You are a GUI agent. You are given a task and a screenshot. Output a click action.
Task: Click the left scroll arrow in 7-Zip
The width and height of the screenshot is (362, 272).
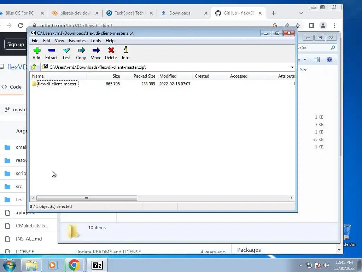[33, 198]
